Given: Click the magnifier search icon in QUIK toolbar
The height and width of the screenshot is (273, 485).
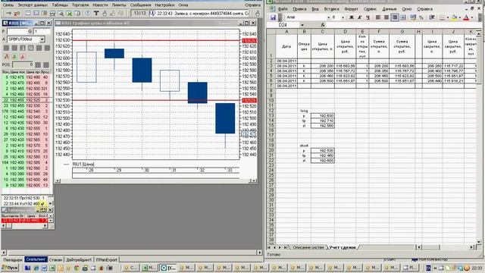Looking at the screenshot, I should [x=61, y=14].
